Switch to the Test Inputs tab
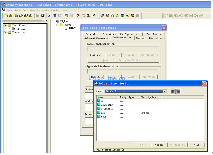This screenshot has width=213, height=155. coord(153,34)
